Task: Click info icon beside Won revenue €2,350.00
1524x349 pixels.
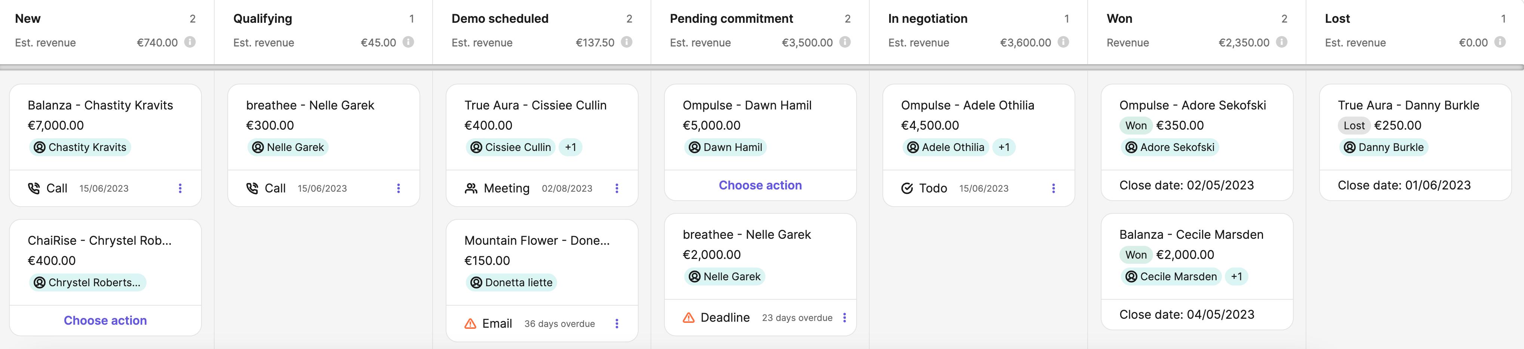Action: click(1281, 42)
